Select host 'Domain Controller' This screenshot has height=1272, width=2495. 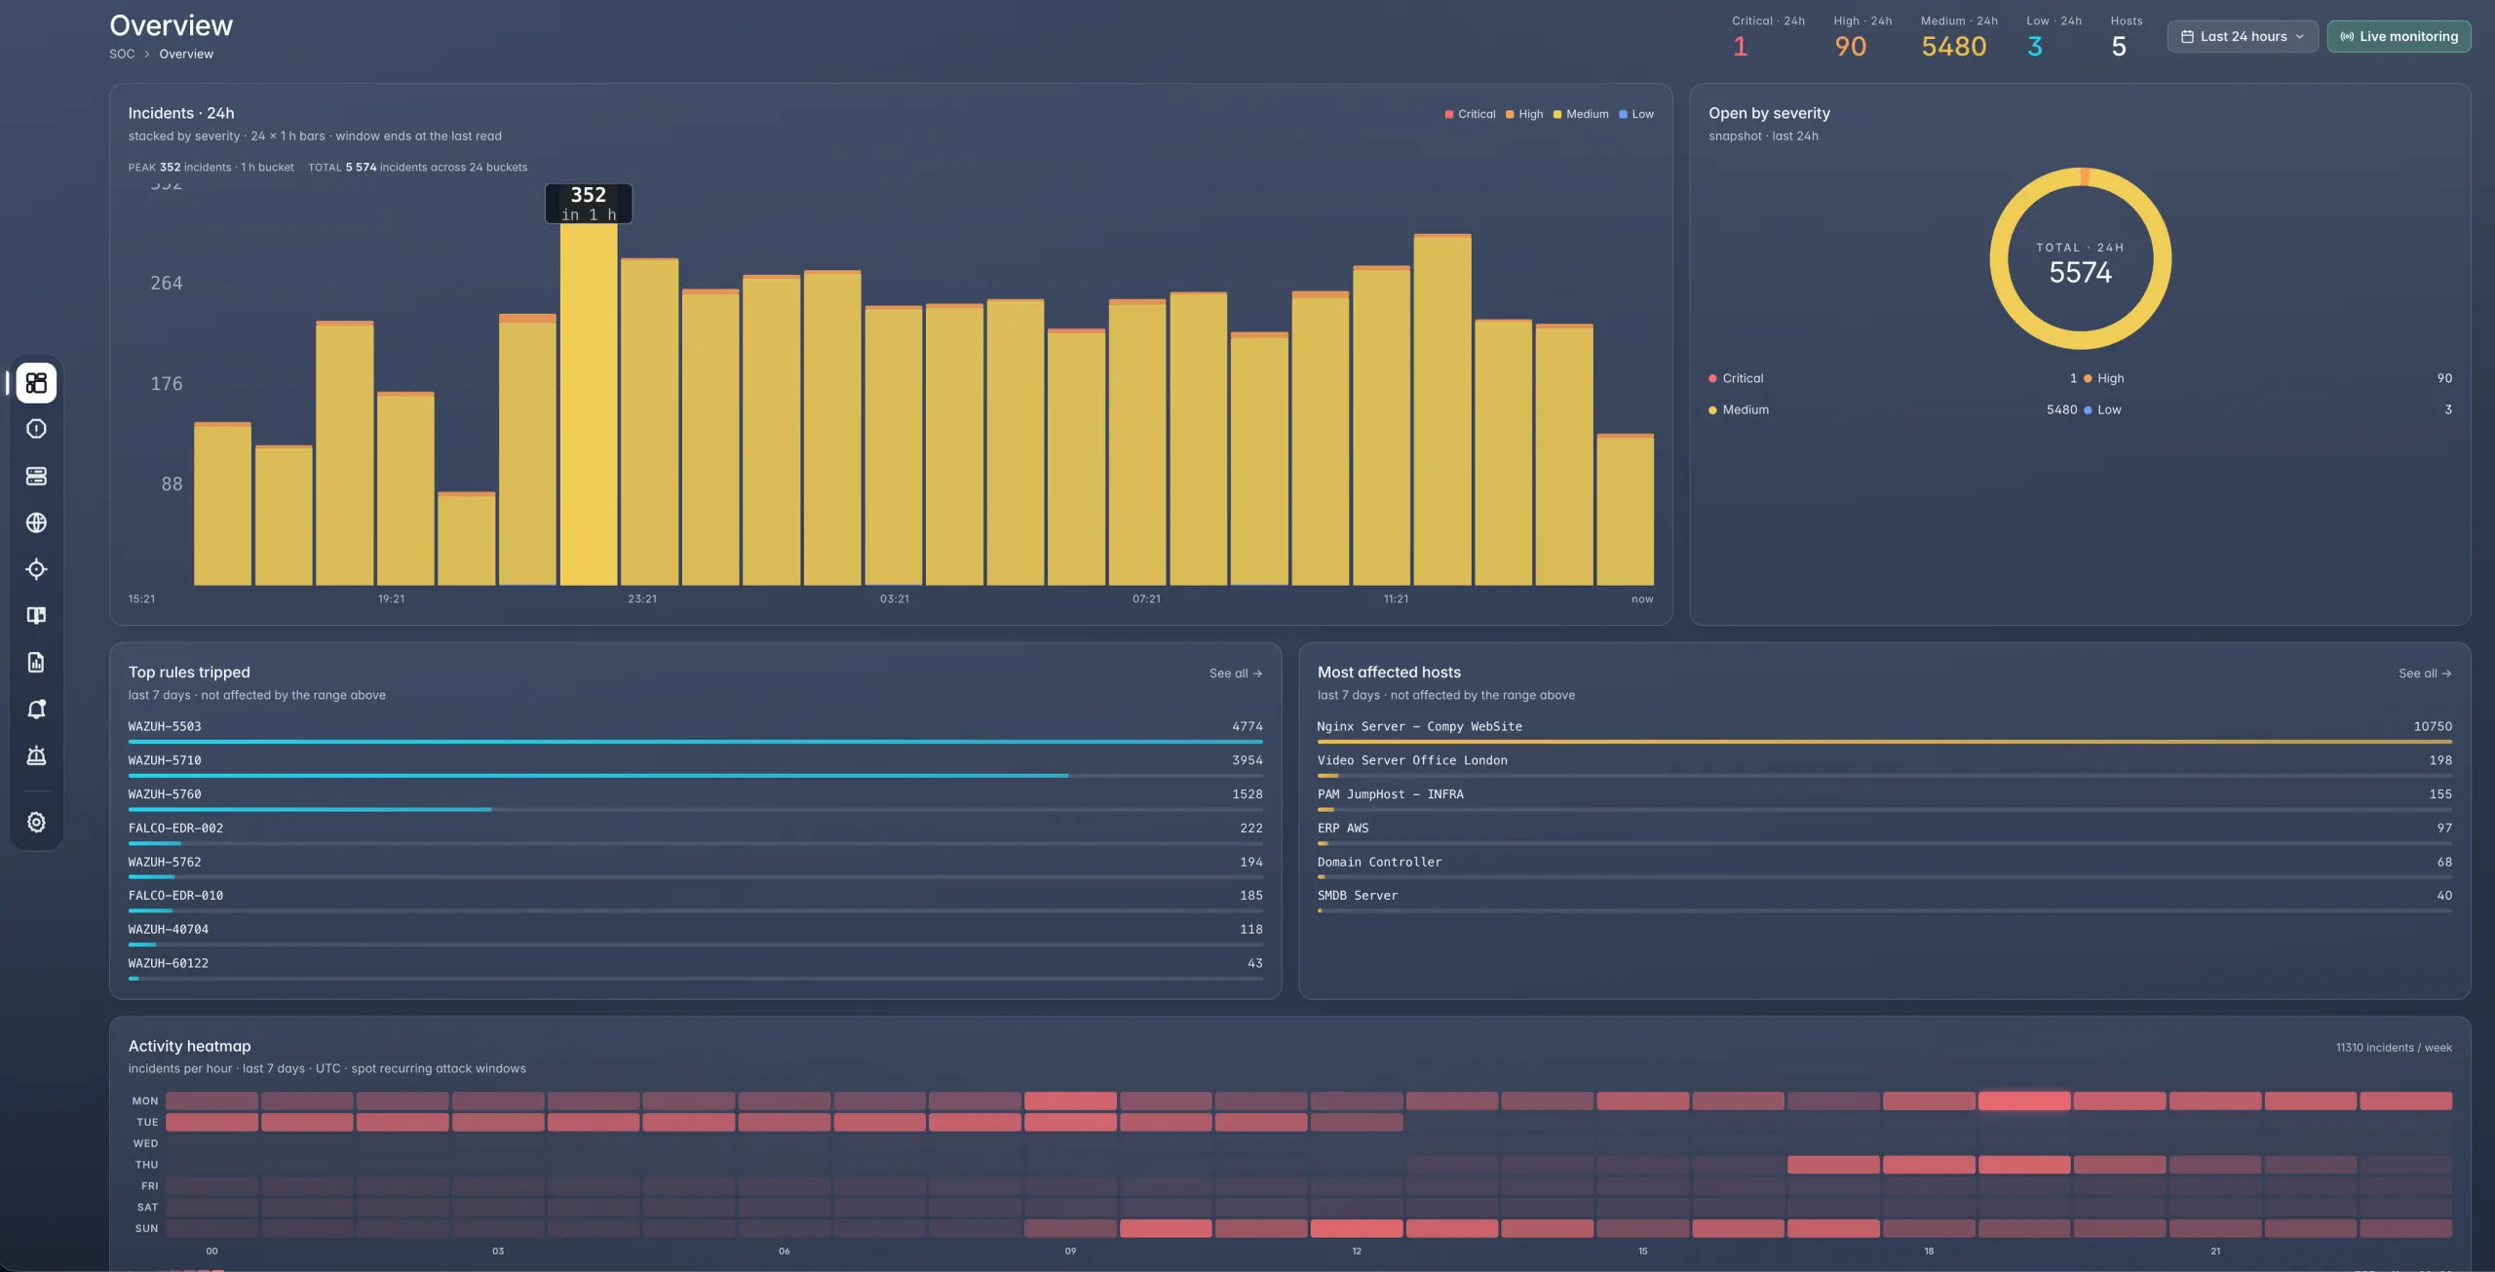1379,863
